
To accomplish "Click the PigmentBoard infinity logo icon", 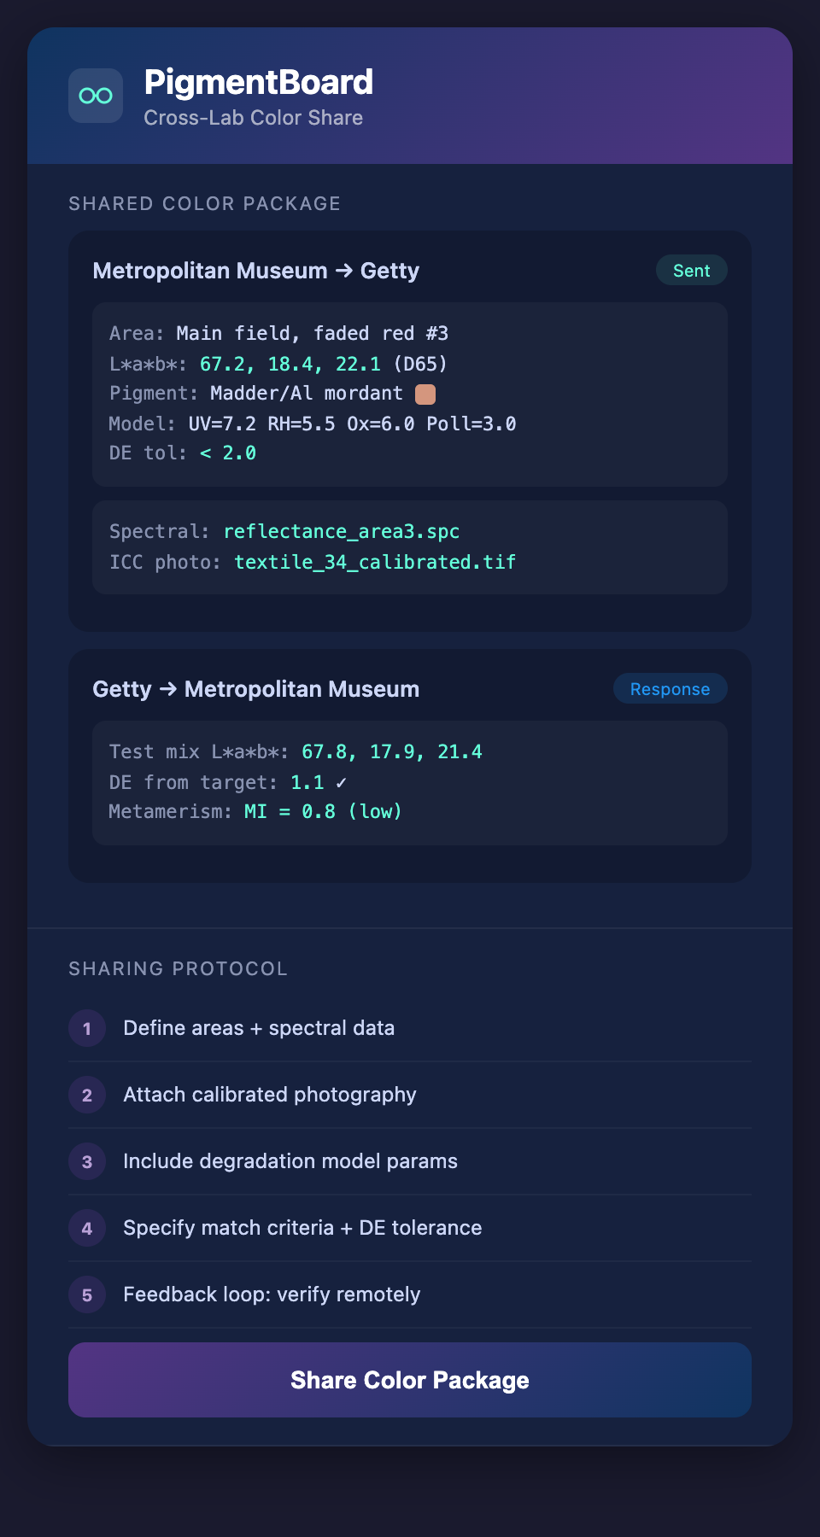I will (x=96, y=96).
